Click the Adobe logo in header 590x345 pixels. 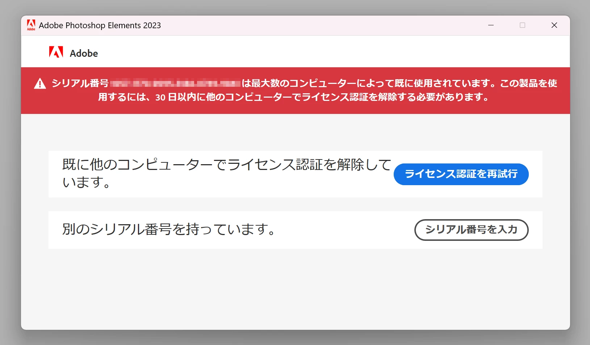[56, 52]
